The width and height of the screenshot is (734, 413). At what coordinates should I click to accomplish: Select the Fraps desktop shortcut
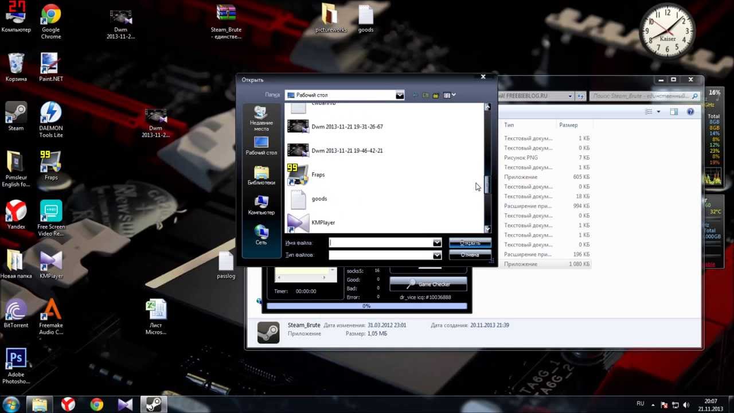50,166
